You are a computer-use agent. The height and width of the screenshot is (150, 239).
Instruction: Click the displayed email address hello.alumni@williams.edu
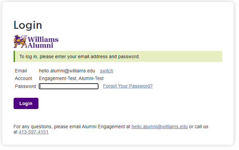[x=67, y=71]
